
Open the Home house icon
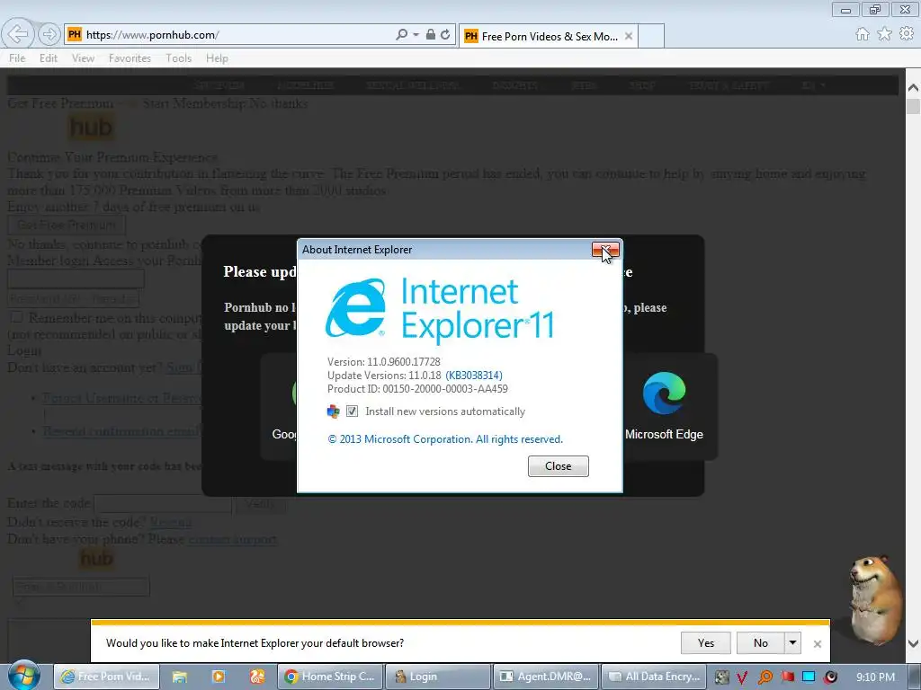tap(862, 34)
